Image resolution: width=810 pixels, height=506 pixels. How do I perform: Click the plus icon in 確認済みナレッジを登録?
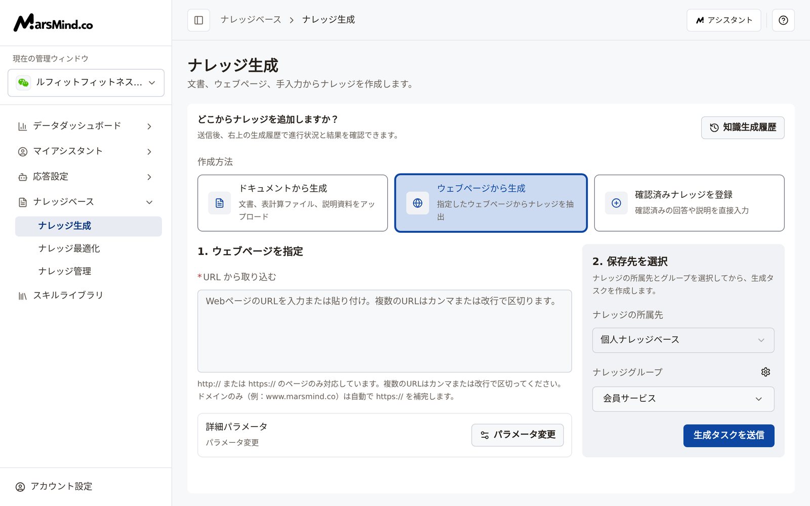pos(616,203)
